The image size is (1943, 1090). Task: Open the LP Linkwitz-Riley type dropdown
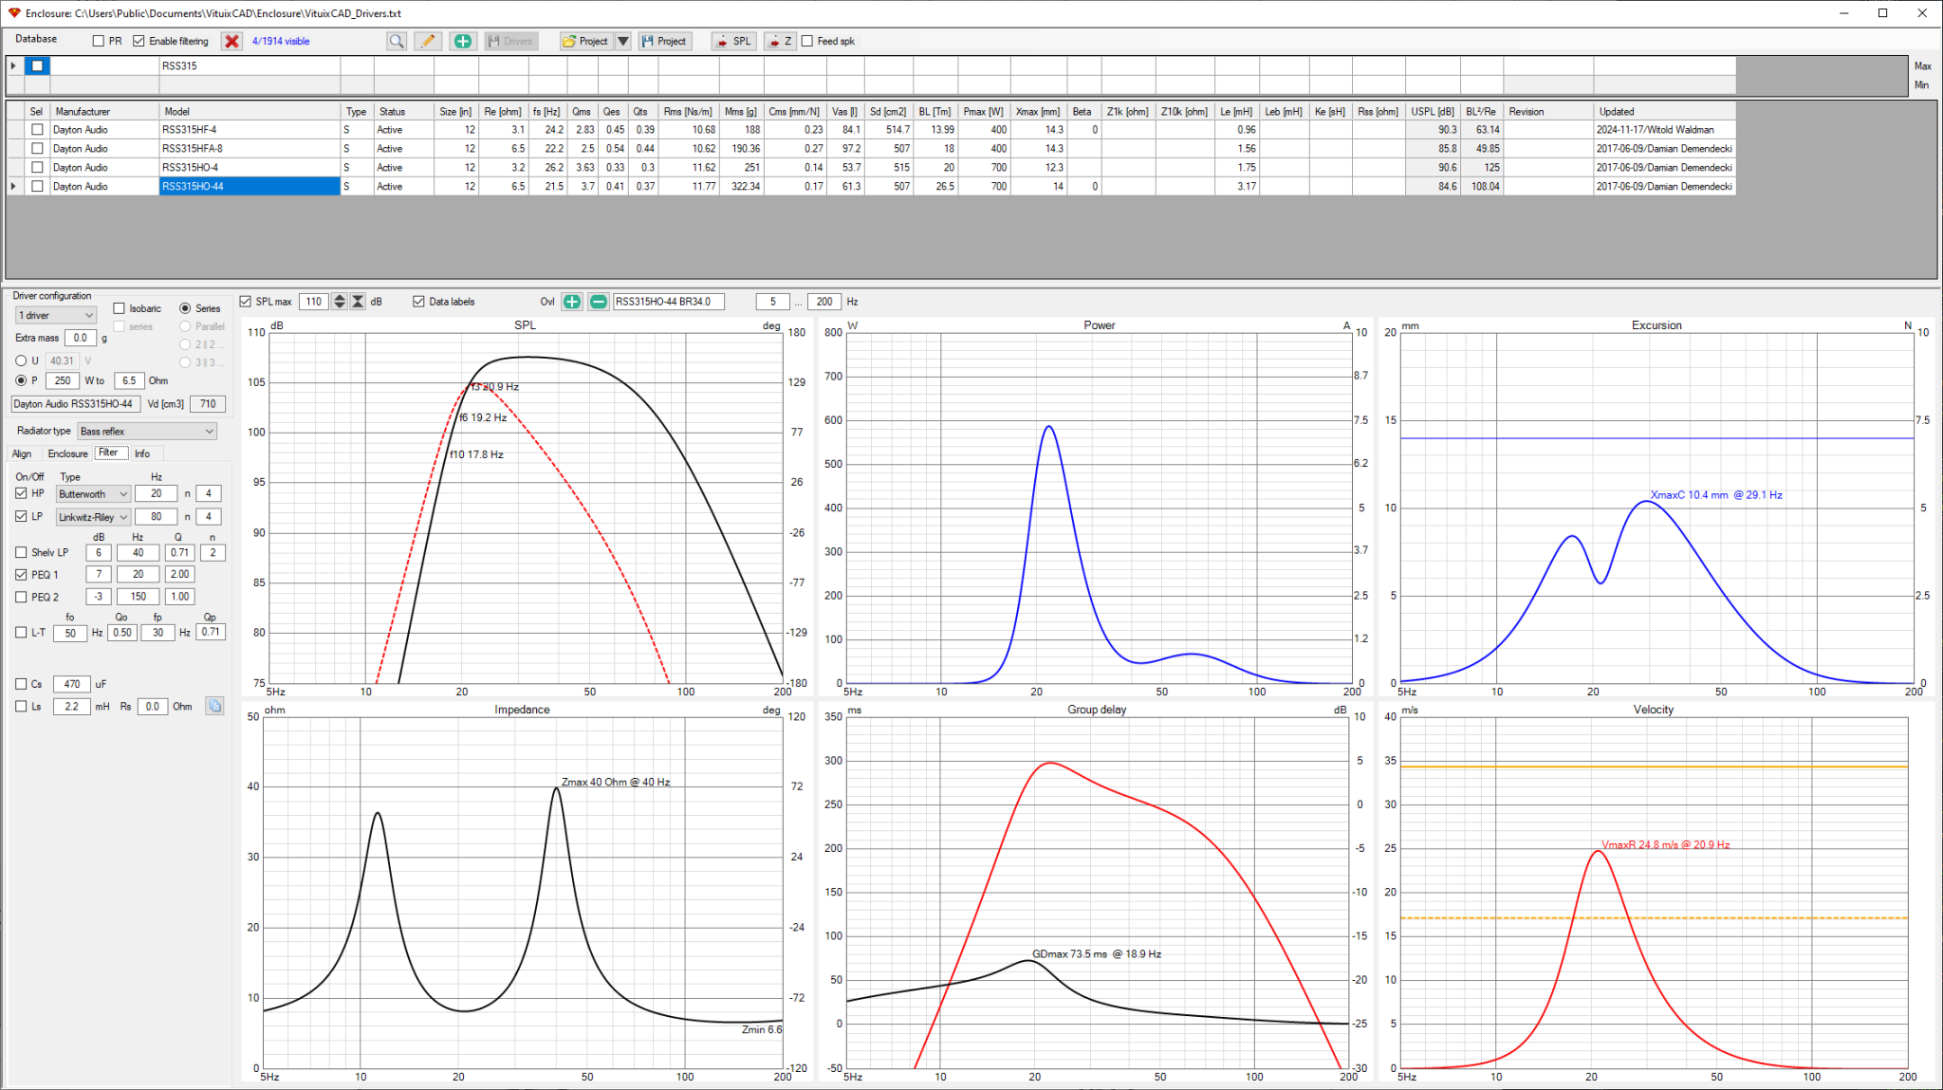(x=93, y=517)
